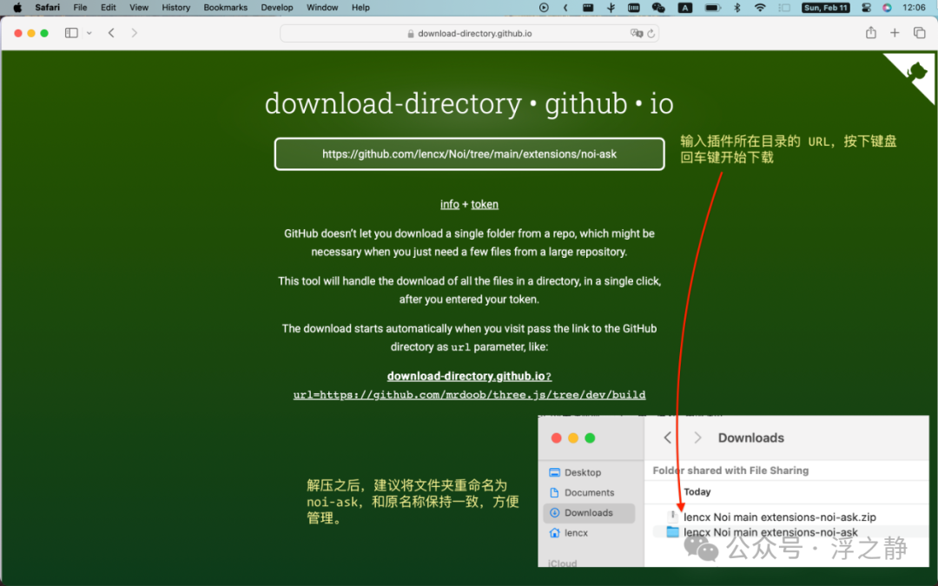Follow the info link
This screenshot has width=938, height=586.
pos(450,205)
